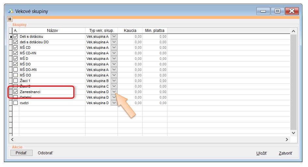308x167 pixels.
Task: Toggle the MŠ DO-HN checkbox
Action: point(15,70)
